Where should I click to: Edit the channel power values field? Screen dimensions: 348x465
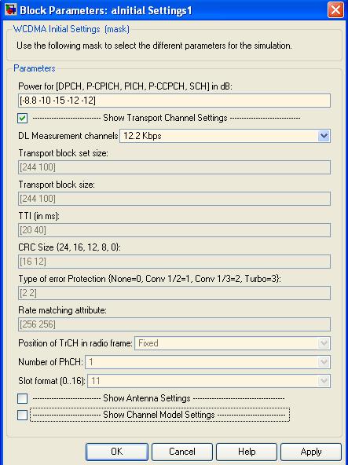pos(174,101)
